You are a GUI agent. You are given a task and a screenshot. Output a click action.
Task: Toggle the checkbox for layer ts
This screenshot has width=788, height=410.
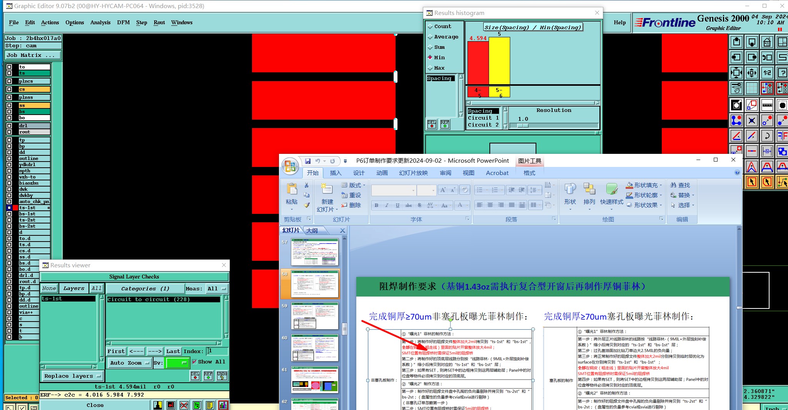(9, 73)
